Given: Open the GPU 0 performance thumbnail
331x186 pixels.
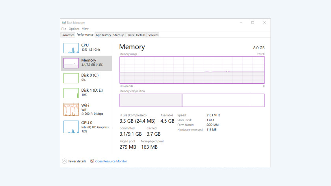Looking at the screenshot, I should click(71, 127).
